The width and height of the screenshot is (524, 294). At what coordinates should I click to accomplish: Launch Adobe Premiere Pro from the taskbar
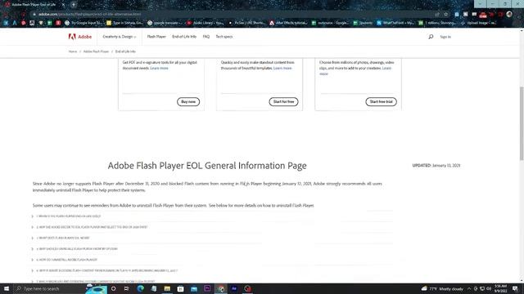coord(207,288)
